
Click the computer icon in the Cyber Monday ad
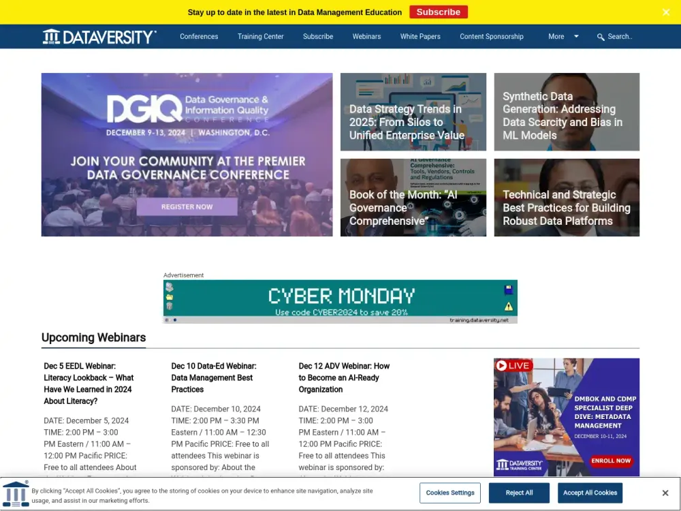169,285
